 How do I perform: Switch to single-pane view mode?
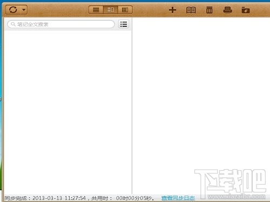pyautogui.click(x=96, y=10)
